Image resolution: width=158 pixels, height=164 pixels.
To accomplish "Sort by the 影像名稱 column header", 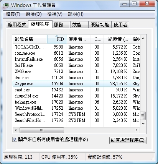I will 30,39.
